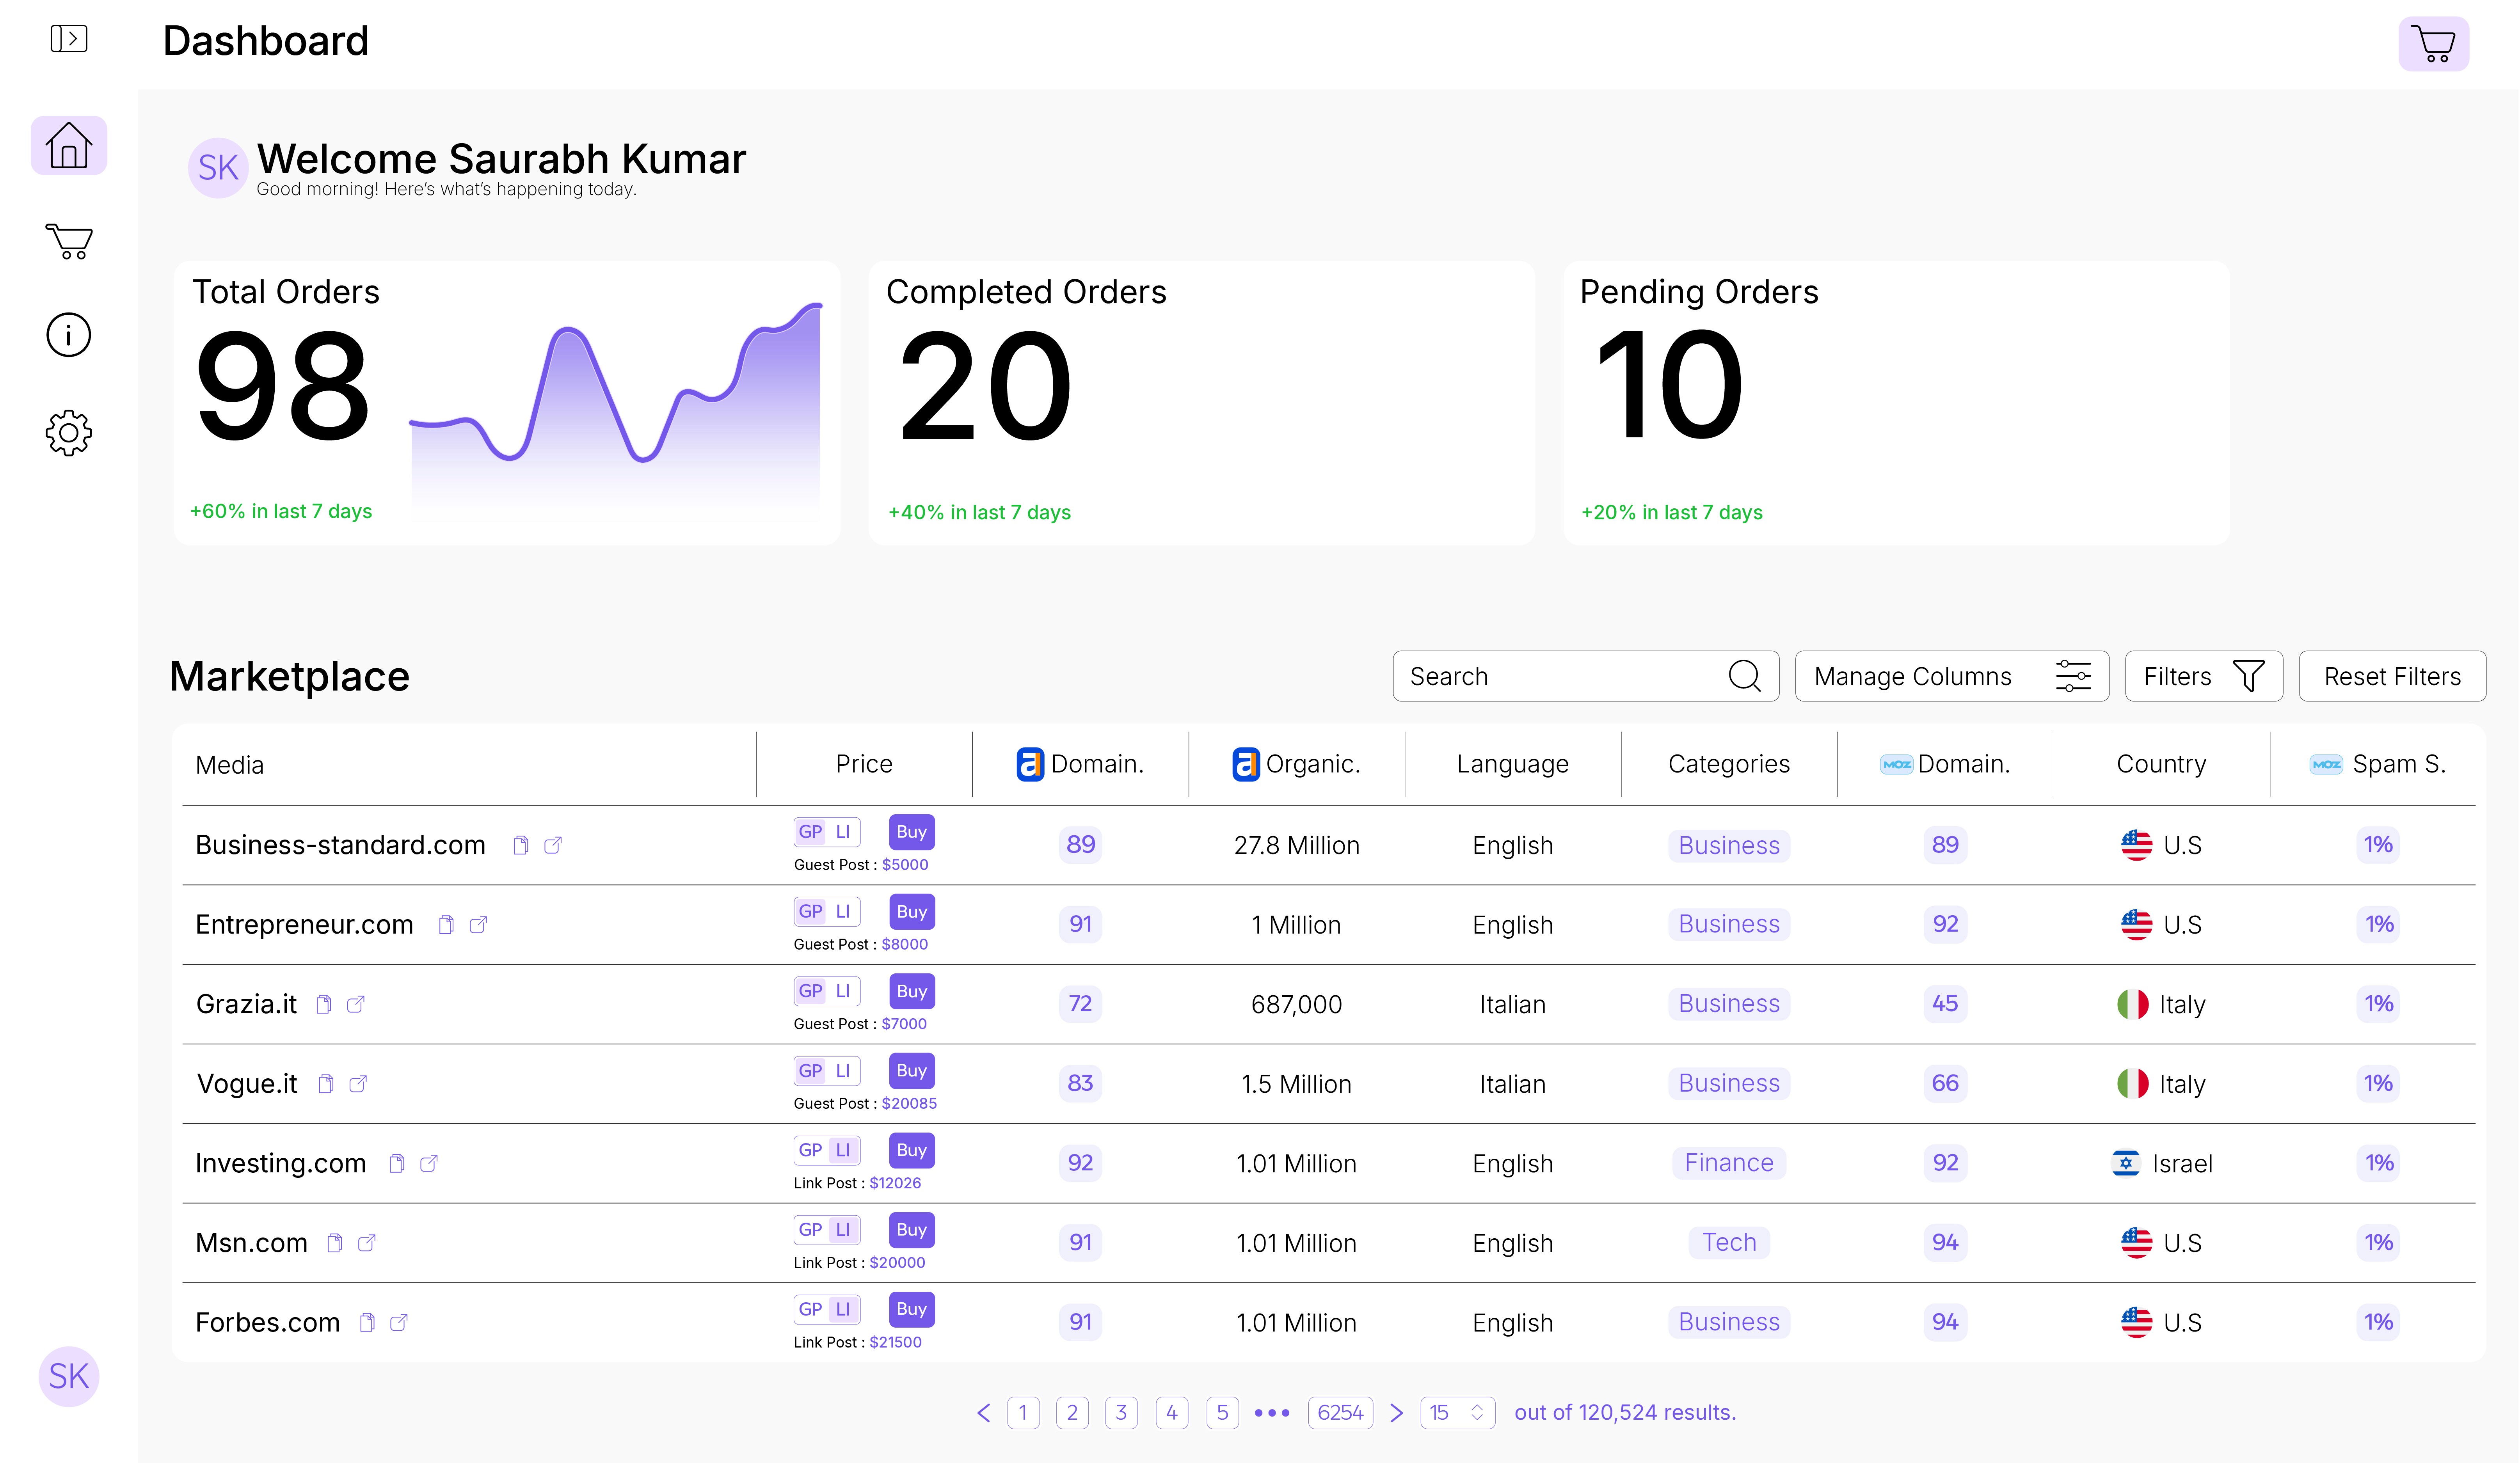This screenshot has width=2520, height=1463.
Task: Click the Spam S. column header
Action: click(2378, 764)
